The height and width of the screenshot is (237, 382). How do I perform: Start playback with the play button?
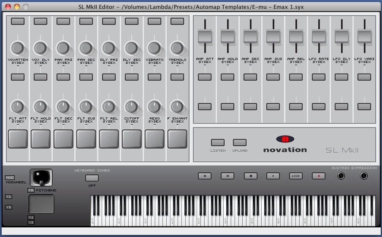273,176
